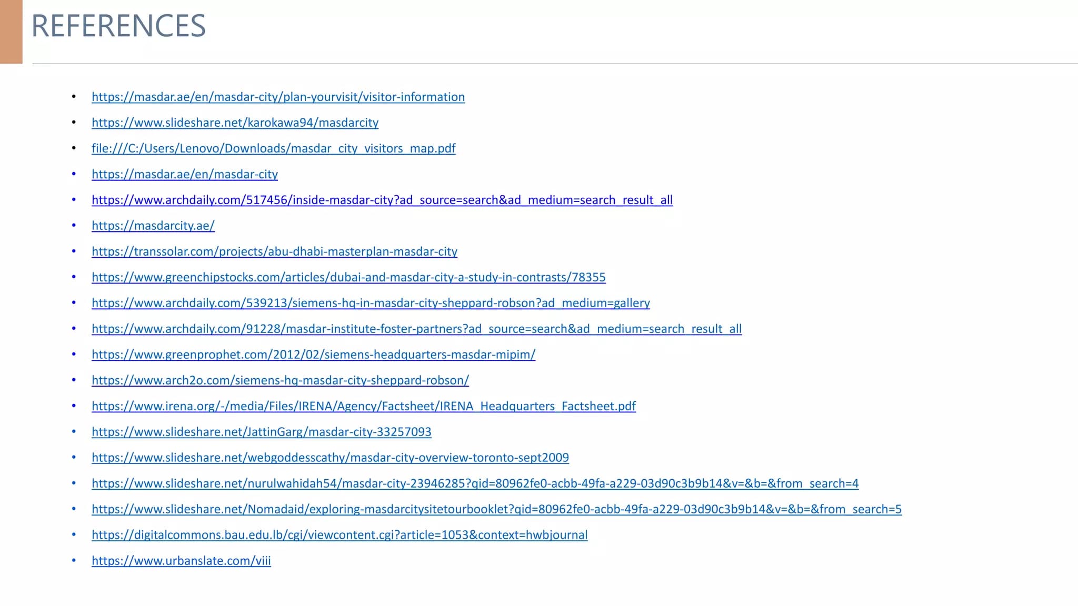
Task: Select the REFERENCES slide title
Action: pyautogui.click(x=118, y=26)
